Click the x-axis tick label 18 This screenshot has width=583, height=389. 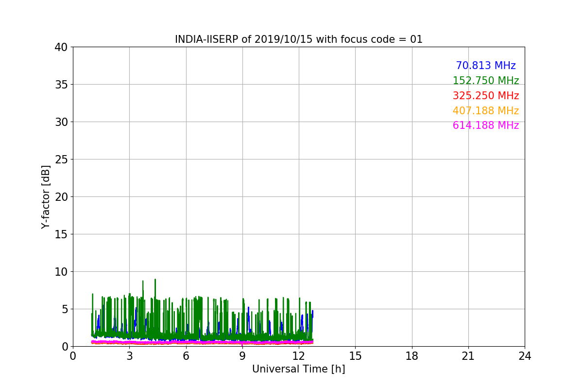[412, 356]
